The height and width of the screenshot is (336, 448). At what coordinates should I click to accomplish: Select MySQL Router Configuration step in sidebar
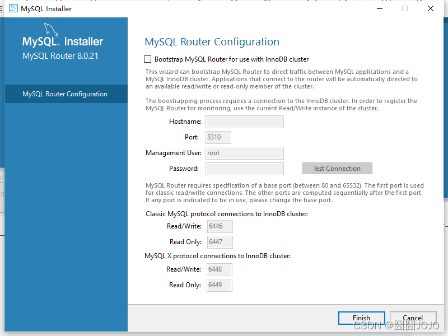pyautogui.click(x=66, y=94)
